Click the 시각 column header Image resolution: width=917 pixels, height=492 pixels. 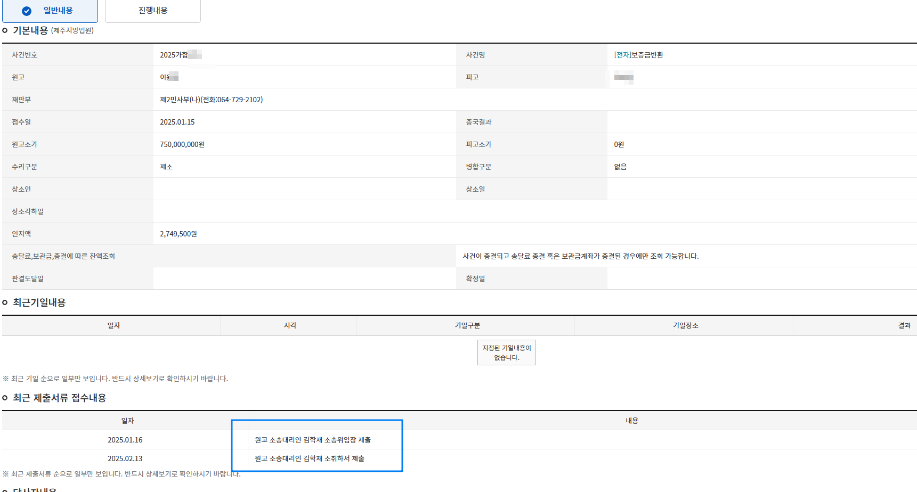(x=290, y=325)
